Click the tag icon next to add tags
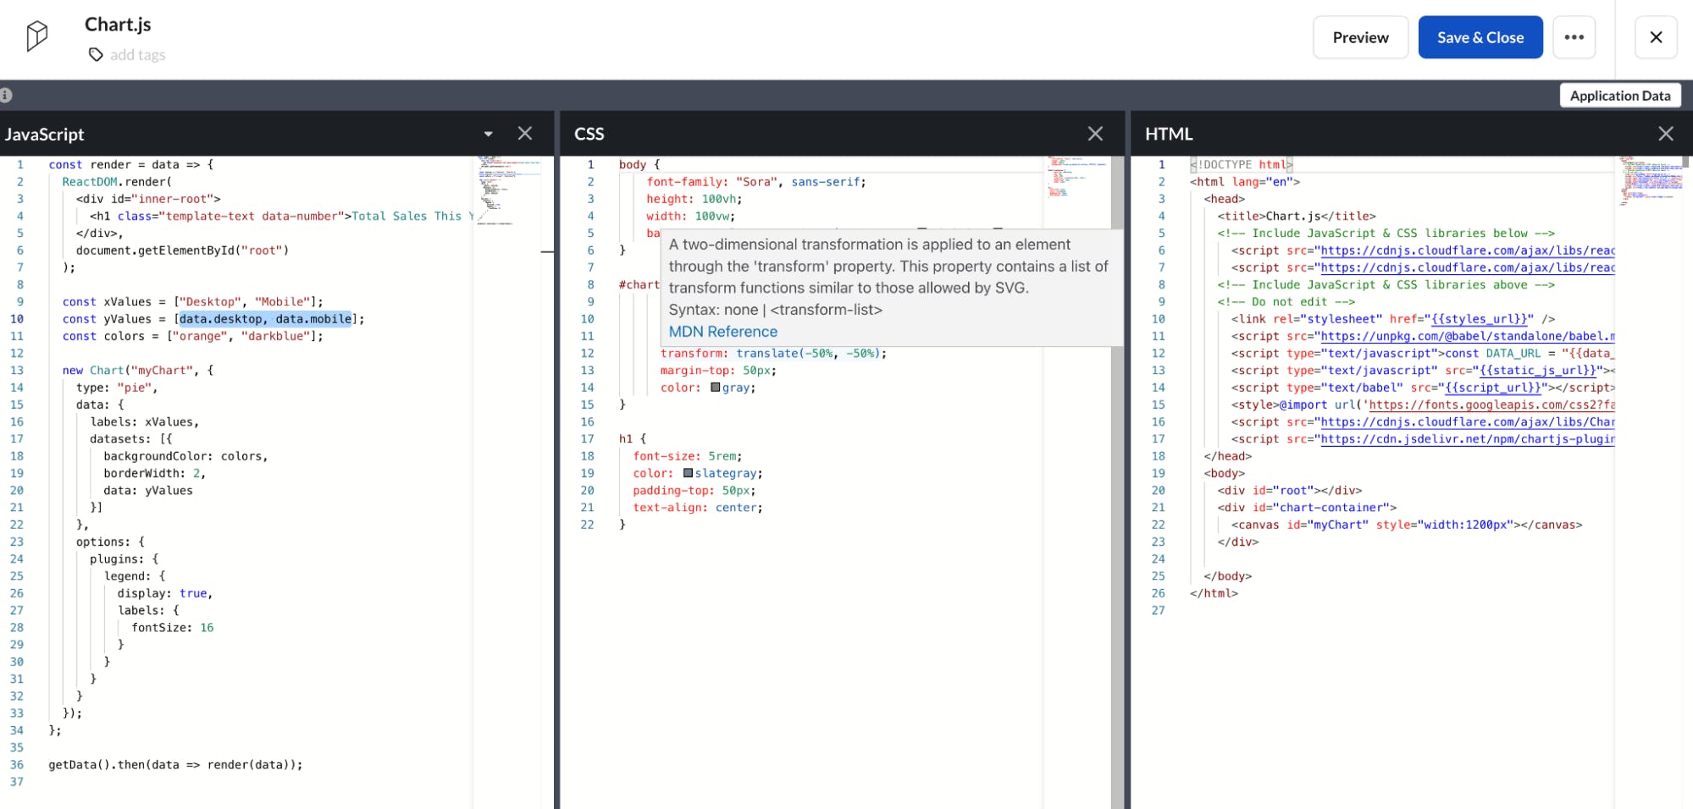Screen dimensions: 1693x809 (96, 55)
